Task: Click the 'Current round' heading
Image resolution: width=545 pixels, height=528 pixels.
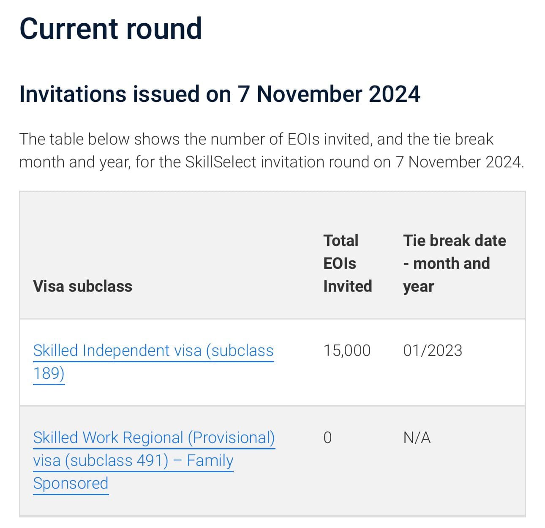Action: [111, 29]
